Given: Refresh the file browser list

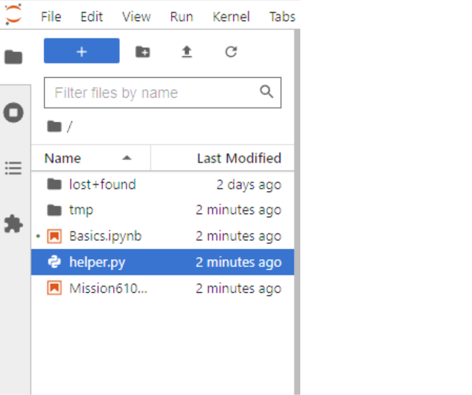Looking at the screenshot, I should [231, 52].
